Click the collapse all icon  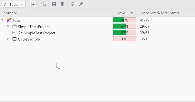pos(72,4)
